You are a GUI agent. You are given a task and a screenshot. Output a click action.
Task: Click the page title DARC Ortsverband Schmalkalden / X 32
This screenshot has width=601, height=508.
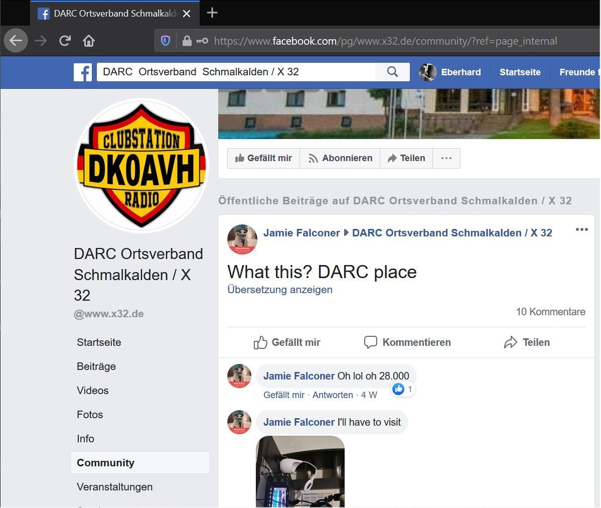[x=138, y=275]
